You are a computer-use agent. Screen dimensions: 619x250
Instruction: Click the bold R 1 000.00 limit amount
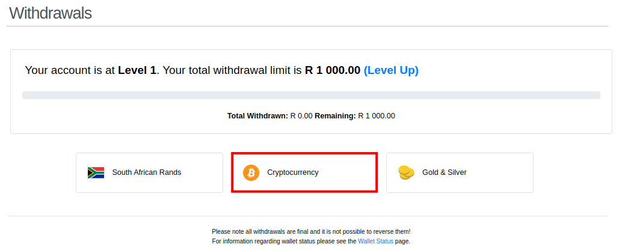click(333, 70)
